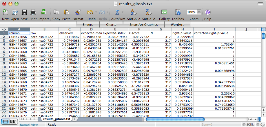Undo the last action
Image resolution: width=266 pixels, height=127 pixels.
[90, 12]
